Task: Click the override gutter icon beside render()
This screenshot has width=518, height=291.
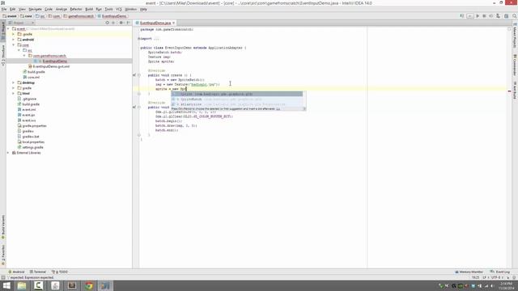Action: (134, 108)
